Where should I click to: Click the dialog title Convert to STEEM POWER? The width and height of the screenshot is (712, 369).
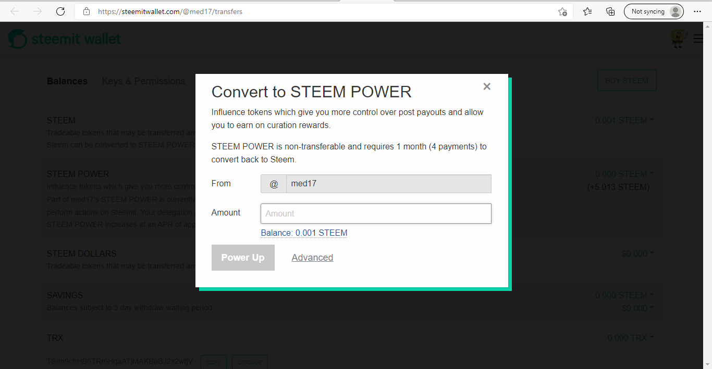[x=311, y=92]
